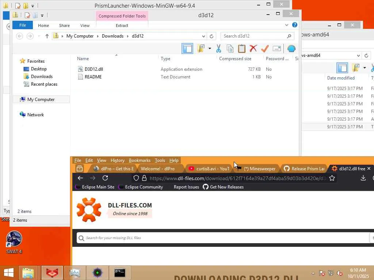This screenshot has width=374, height=280.
Task: Open the Firefox History menu
Action: (117, 160)
